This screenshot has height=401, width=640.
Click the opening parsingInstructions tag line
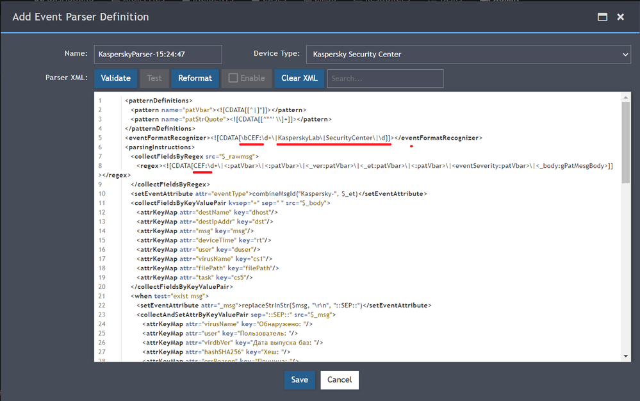tap(160, 147)
